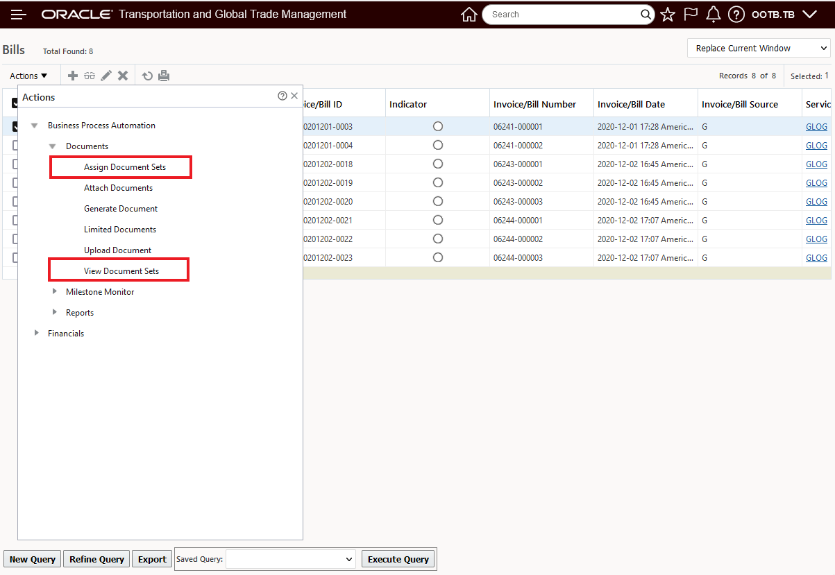The image size is (835, 575).
Task: Select radio indicator for bill 06244-000002
Action: [437, 239]
